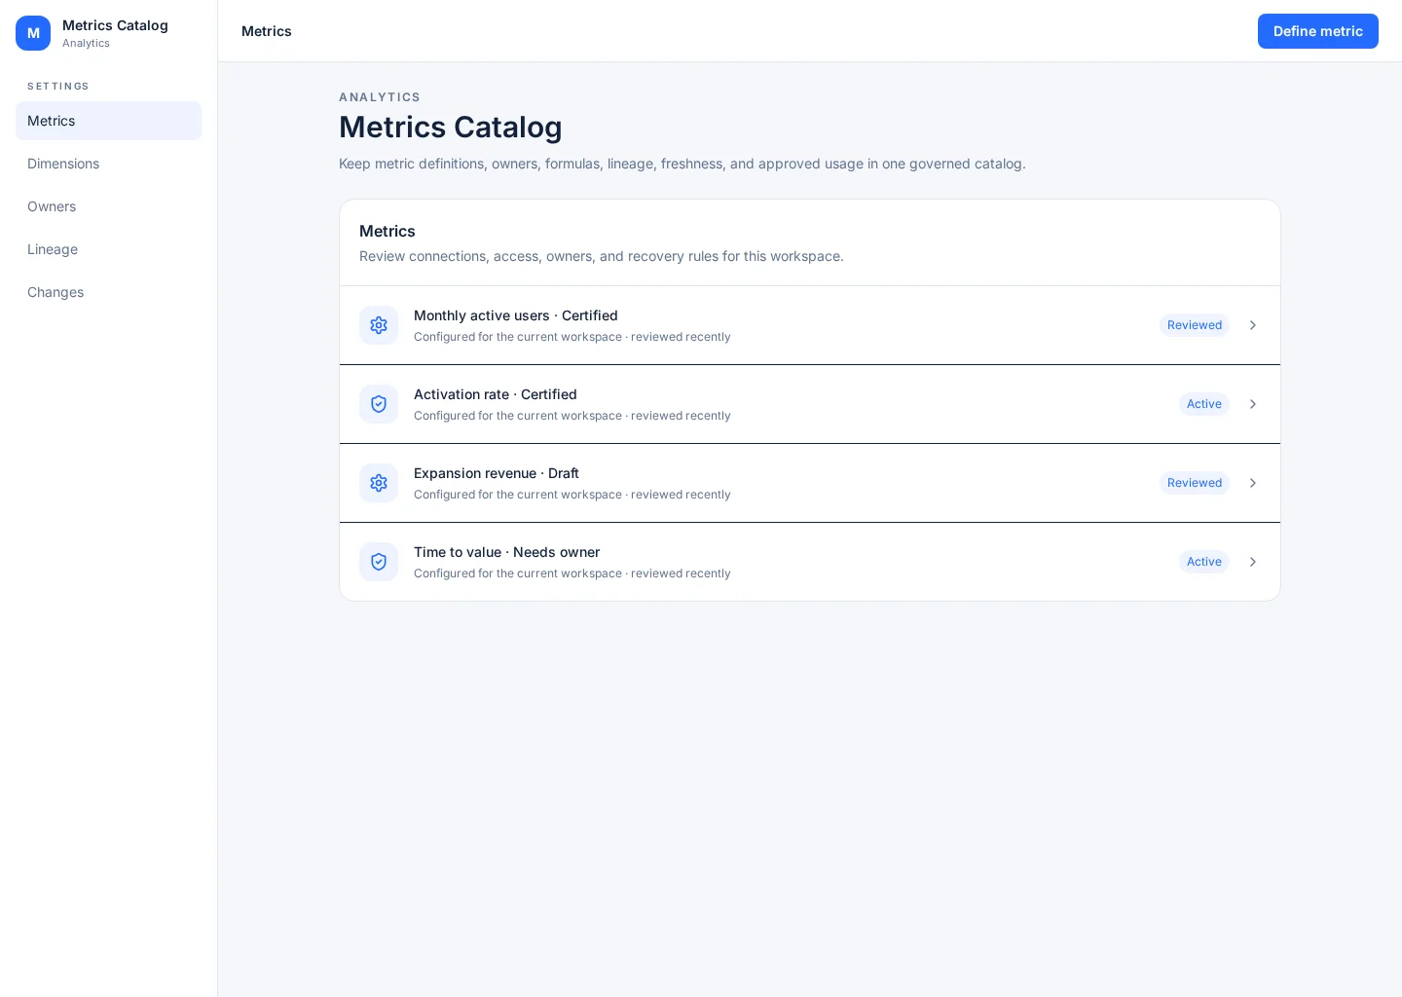
Task: Click the 'Metrics Catalog' page heading
Action: [x=450, y=128]
